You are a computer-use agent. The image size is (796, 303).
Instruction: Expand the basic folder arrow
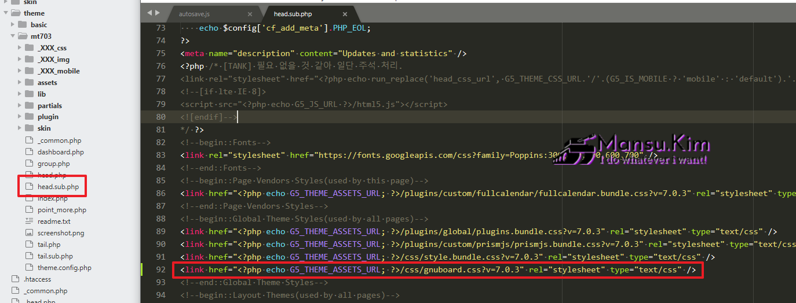[x=13, y=25]
